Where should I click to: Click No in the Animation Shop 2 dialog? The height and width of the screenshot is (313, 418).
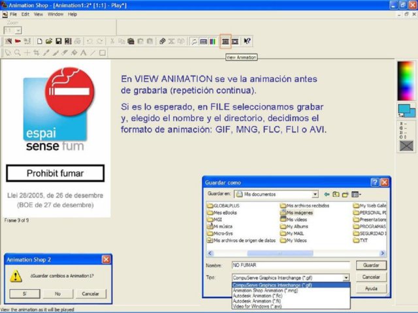[57, 294]
